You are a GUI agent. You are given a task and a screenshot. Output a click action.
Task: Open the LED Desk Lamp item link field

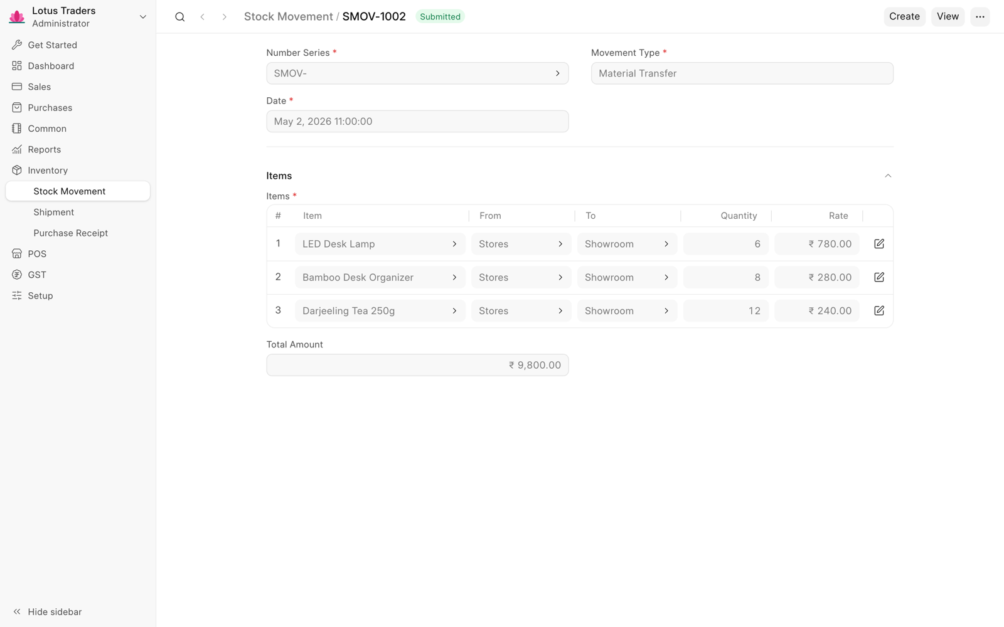click(x=380, y=244)
